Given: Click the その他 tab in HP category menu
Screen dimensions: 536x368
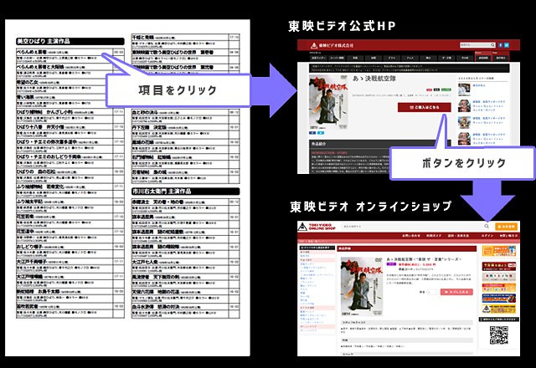Looking at the screenshot, I should (465, 58).
